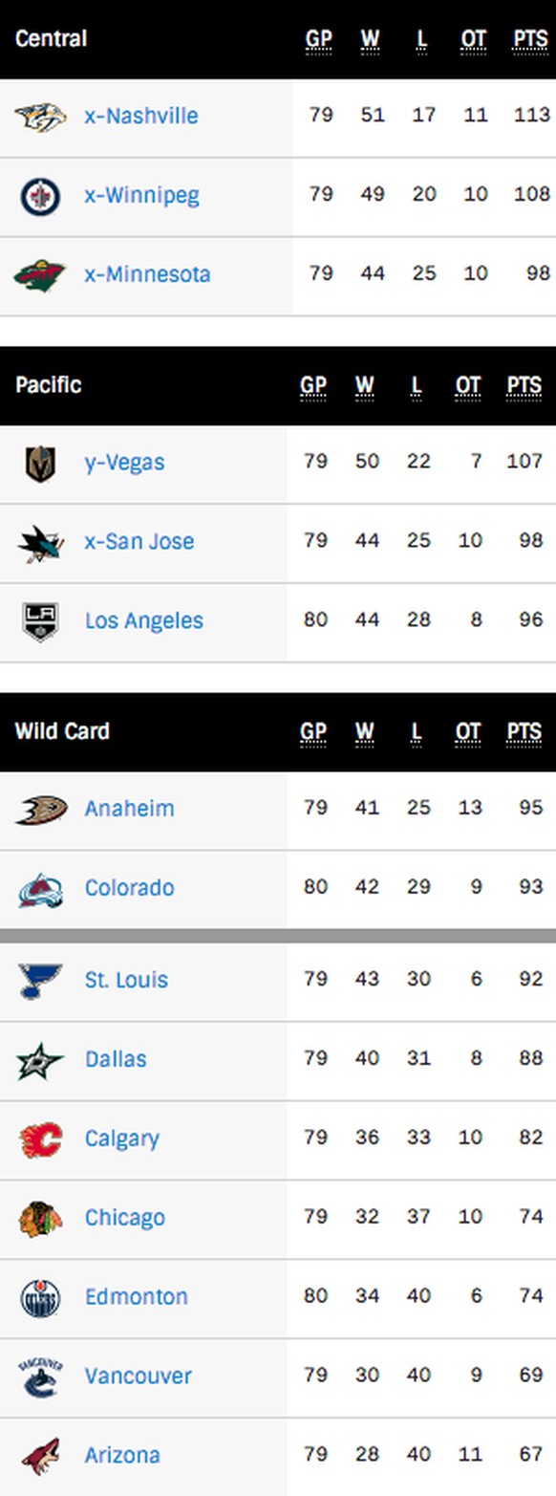Open the Arizona team link

point(122,1456)
